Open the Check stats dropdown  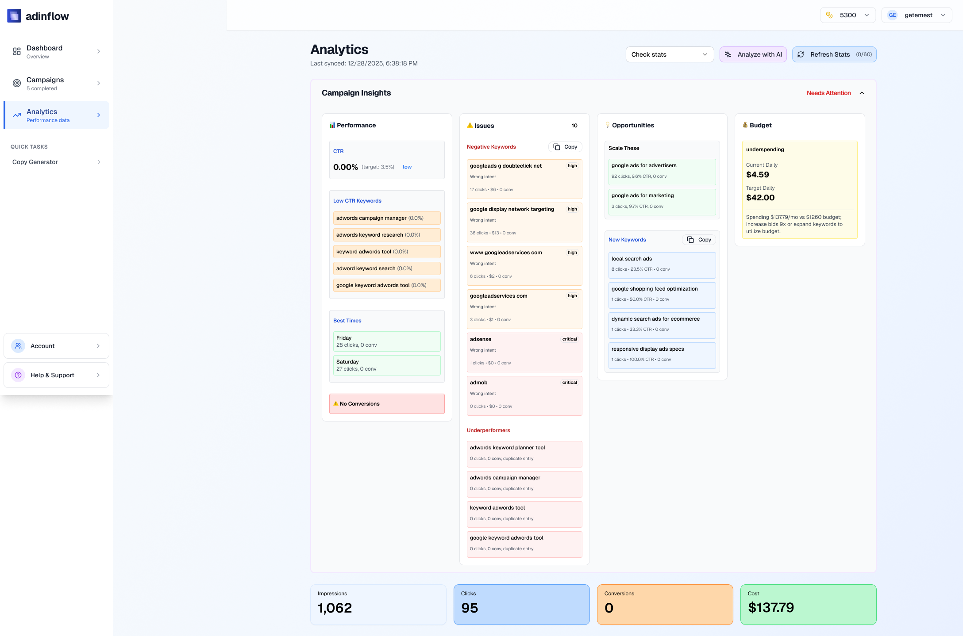tap(669, 54)
